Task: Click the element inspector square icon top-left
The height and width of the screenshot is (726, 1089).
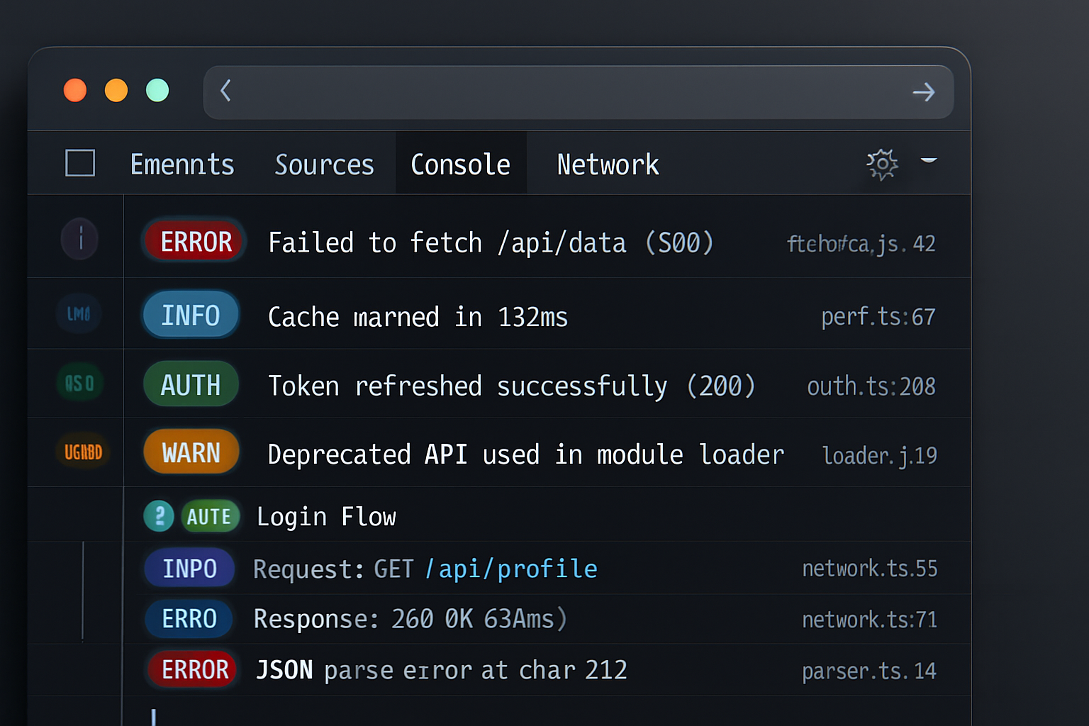Action: tap(80, 163)
